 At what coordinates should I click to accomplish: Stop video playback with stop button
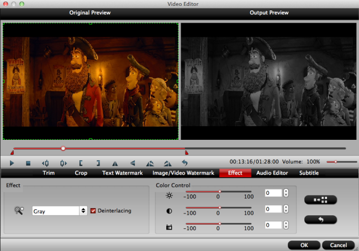click(x=28, y=163)
